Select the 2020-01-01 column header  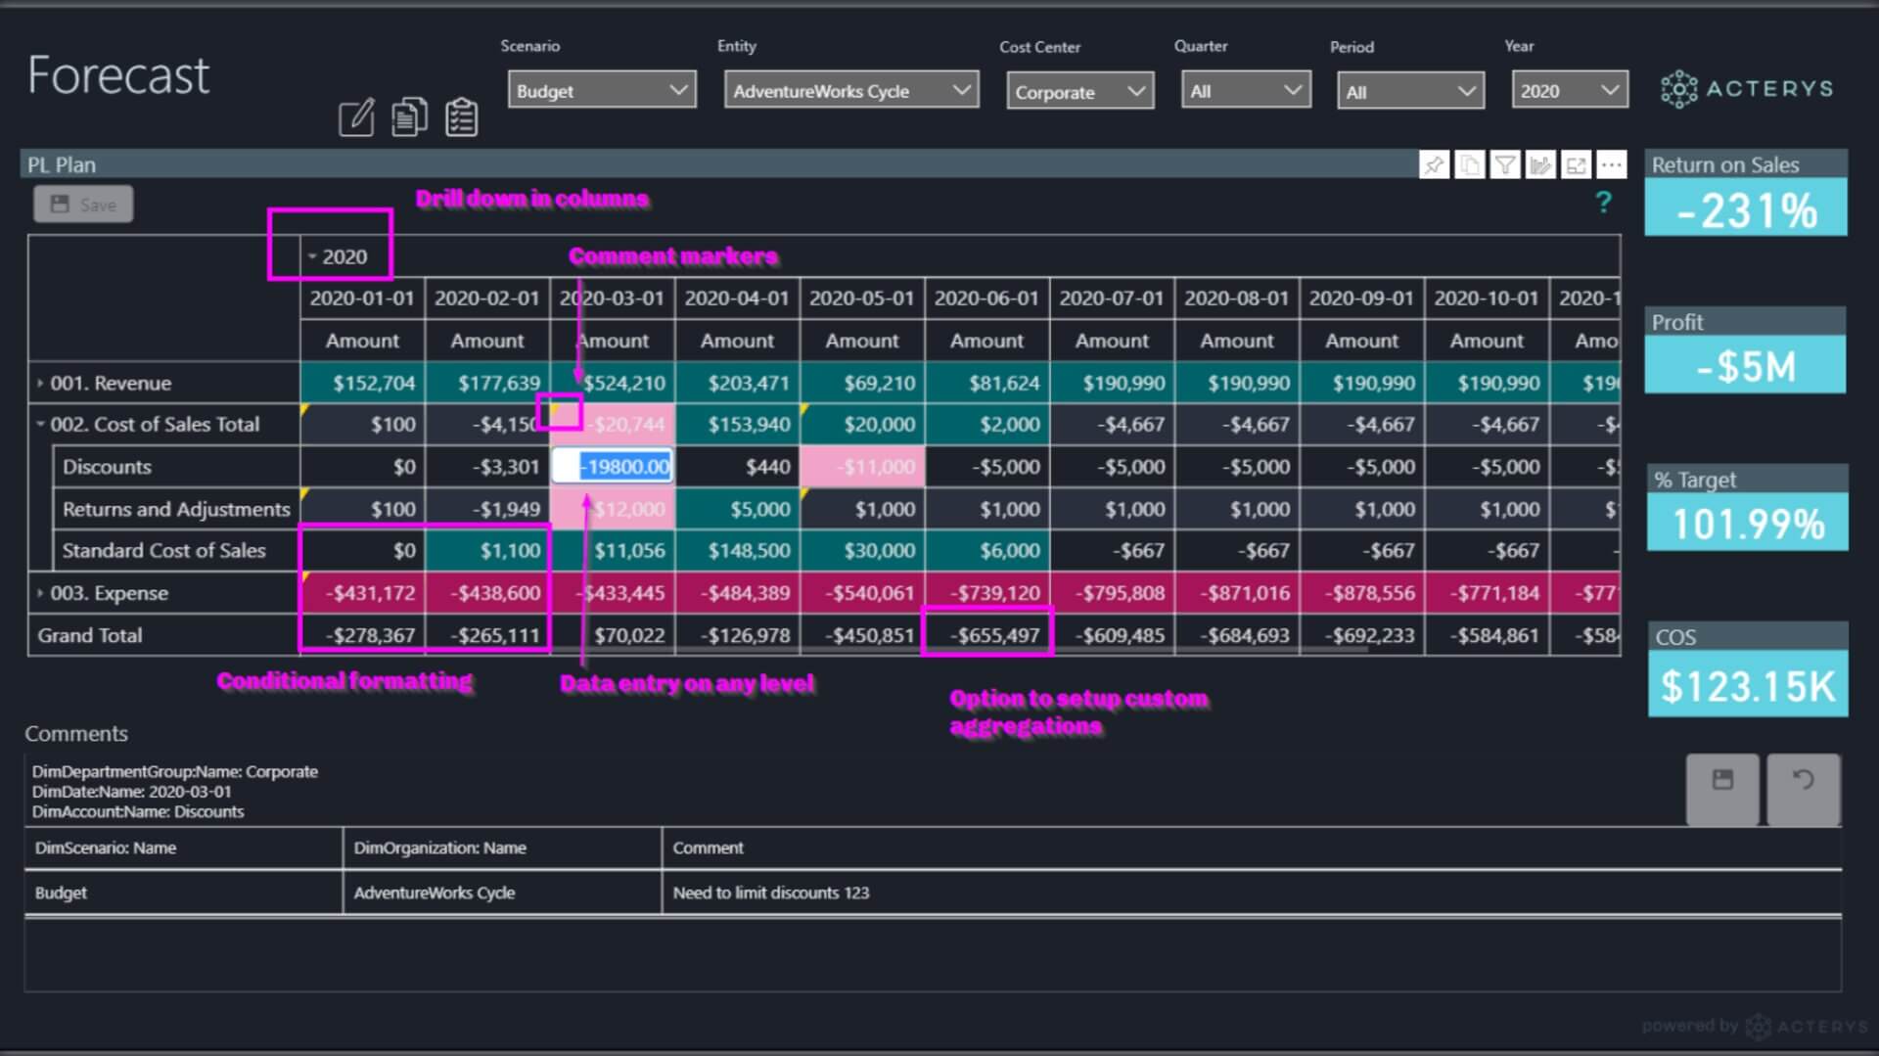coord(362,298)
